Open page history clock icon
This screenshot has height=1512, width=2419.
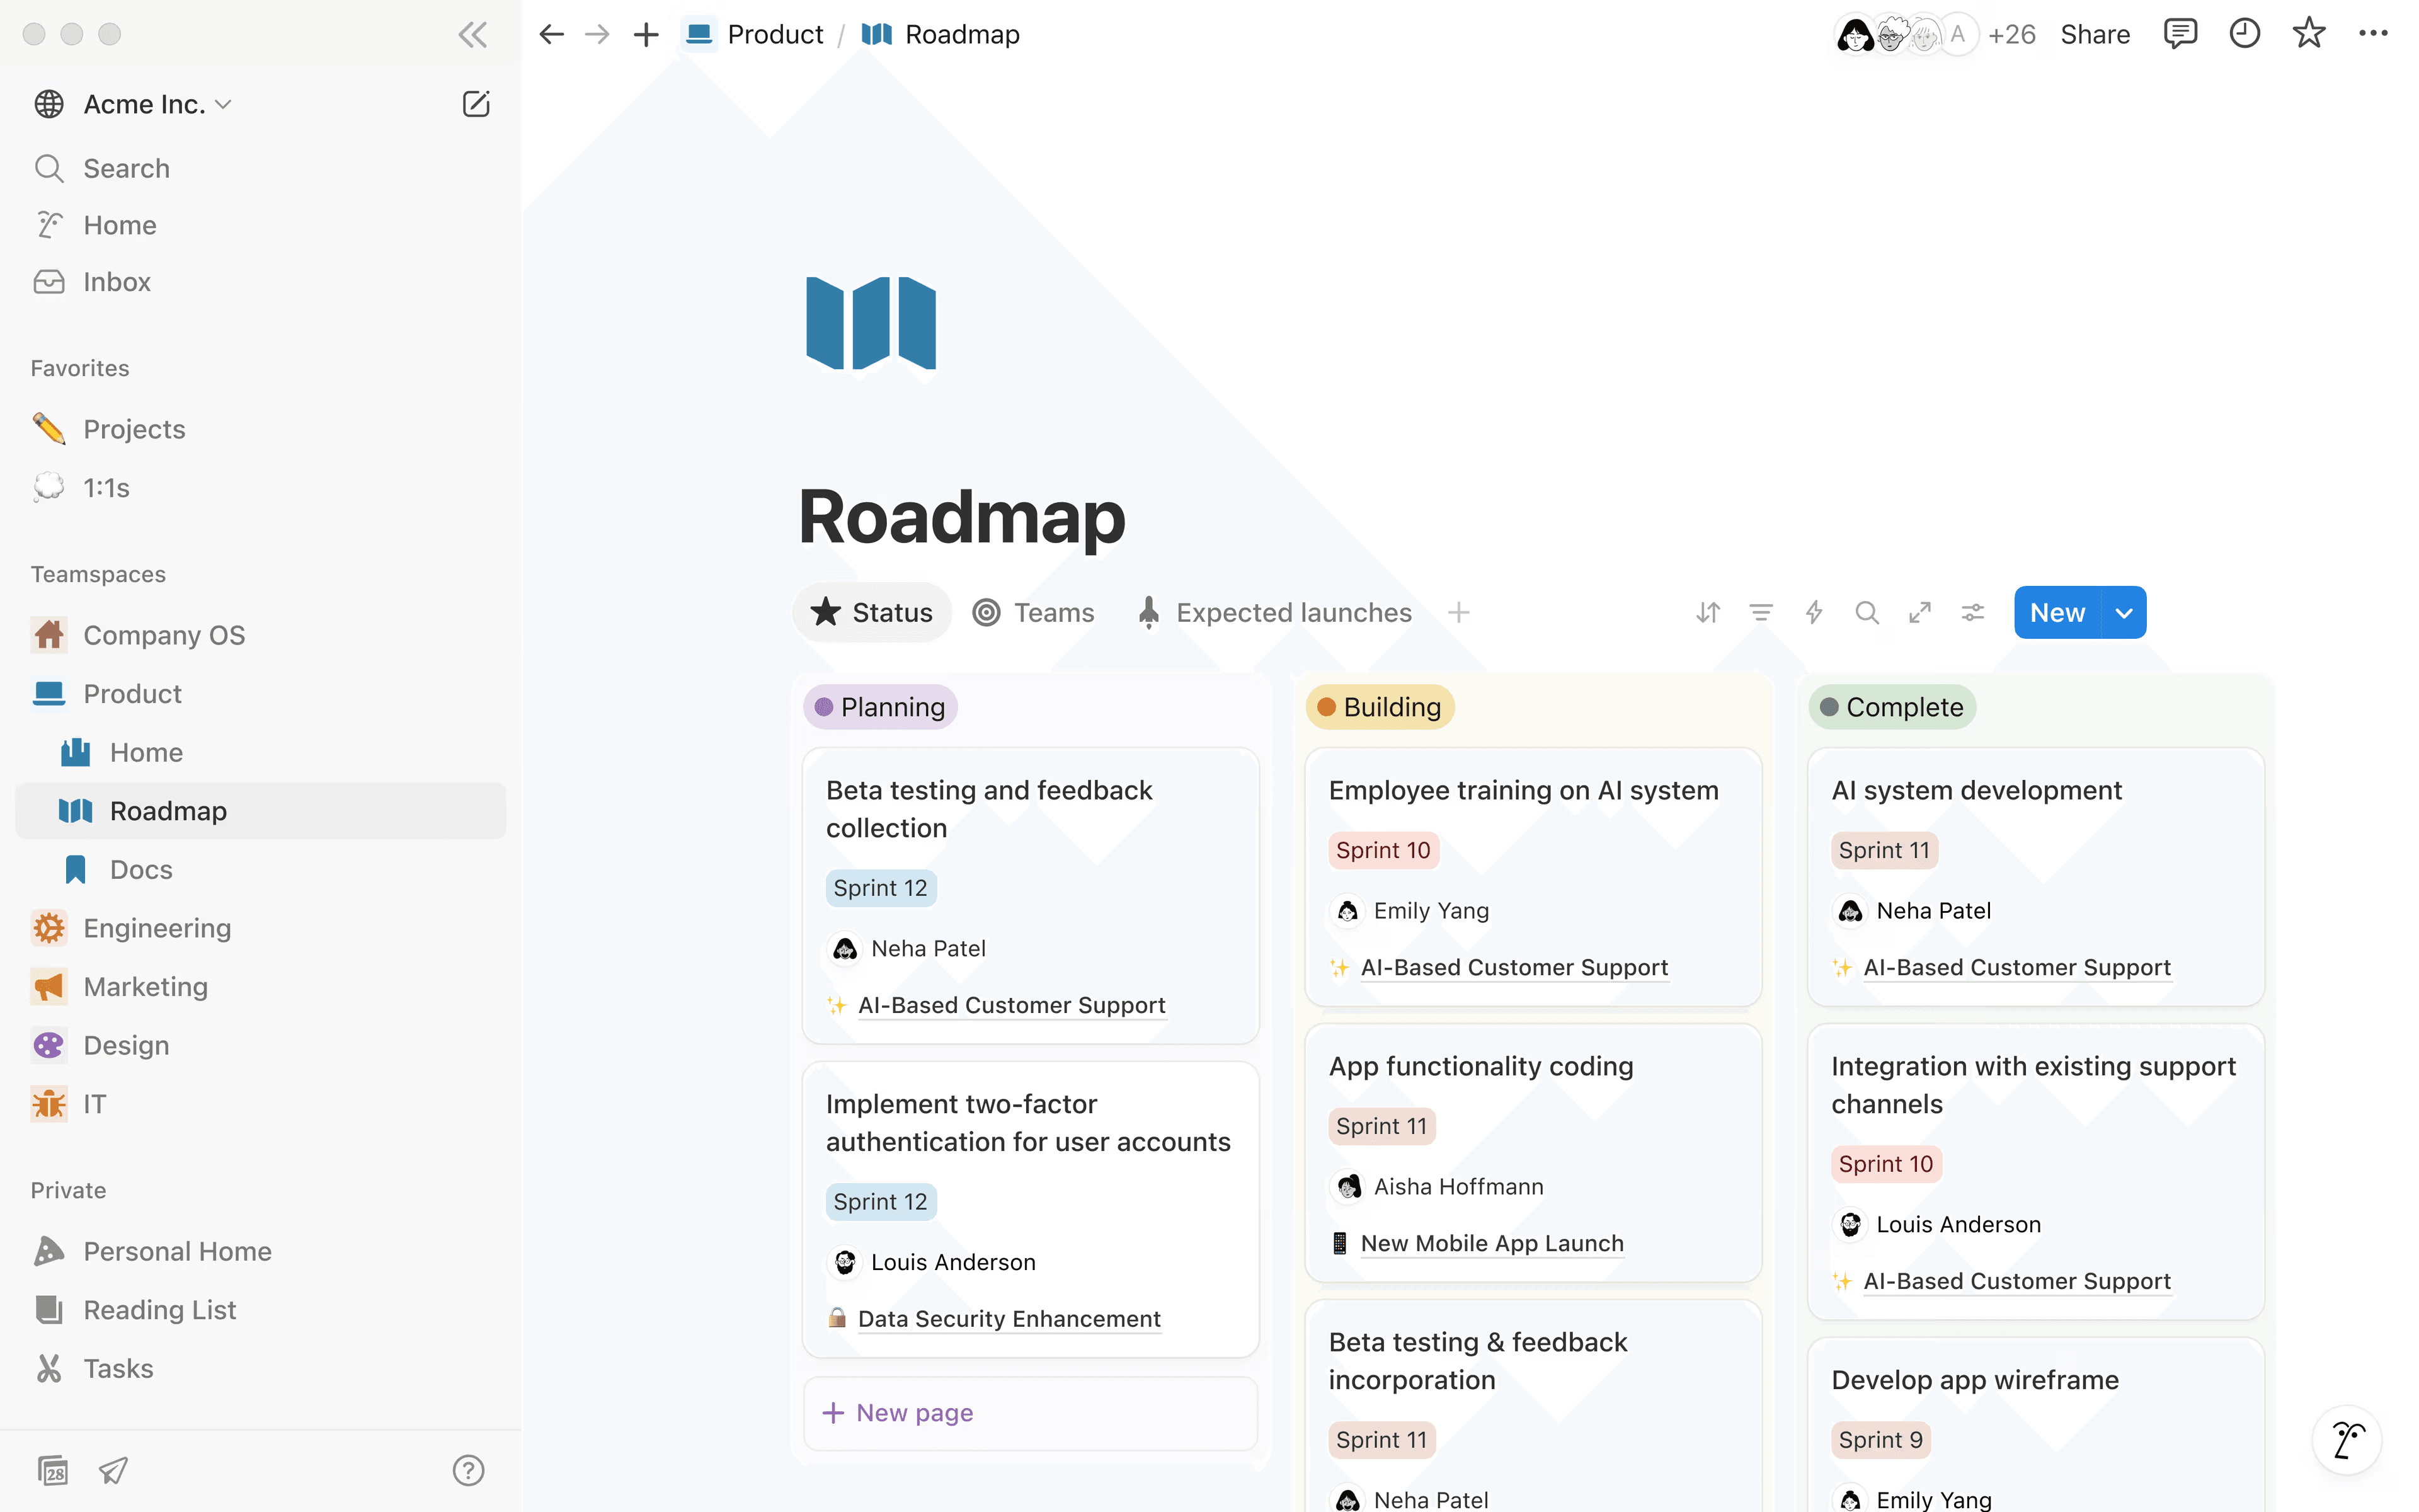[x=2244, y=34]
